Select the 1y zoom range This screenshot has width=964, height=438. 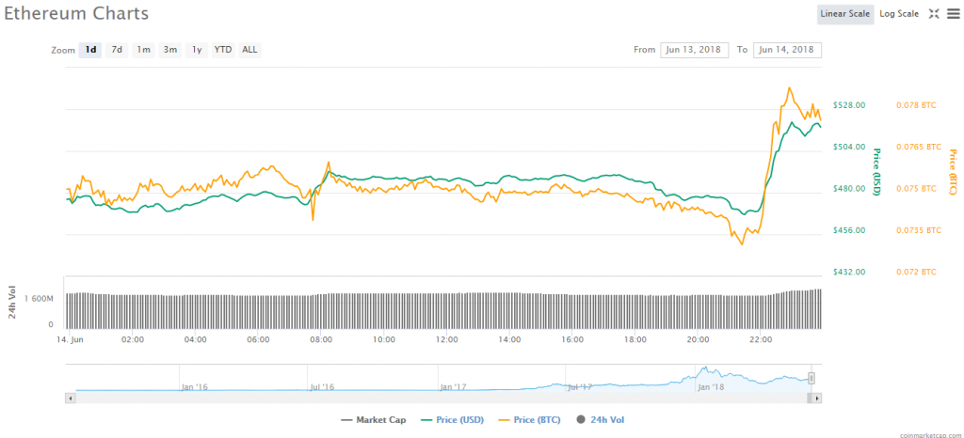point(196,51)
